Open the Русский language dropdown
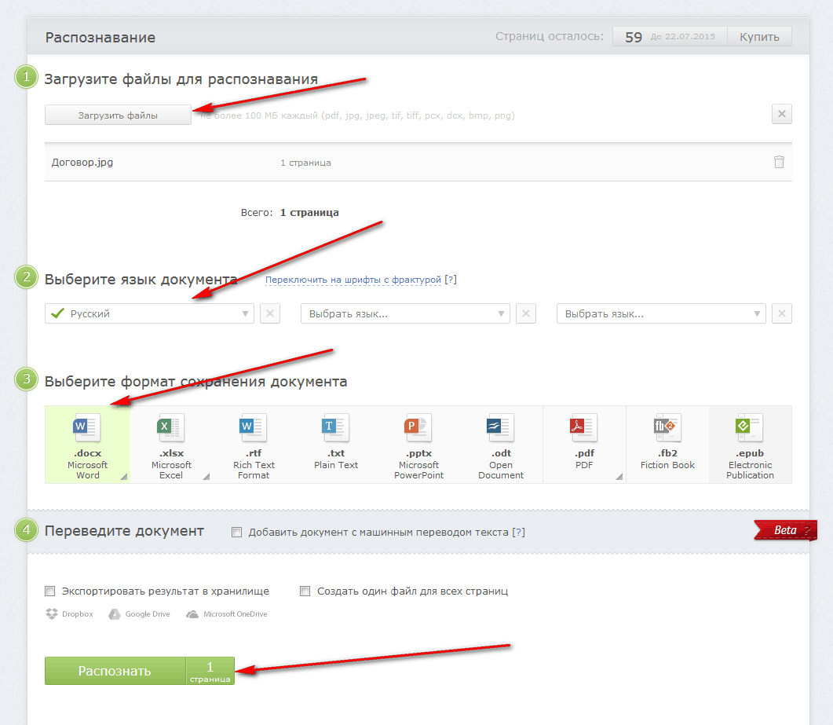This screenshot has width=833, height=725. tap(149, 313)
